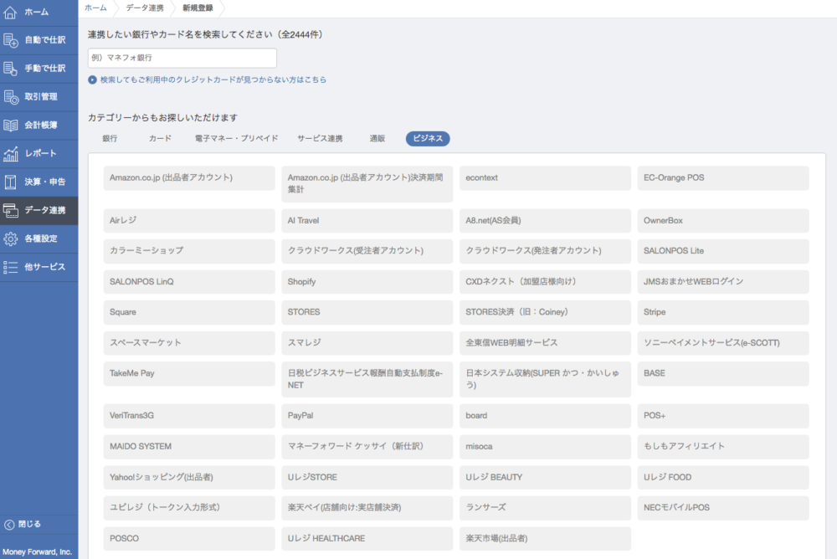This screenshot has height=559, width=837.
Task: Go to ホーム in the breadcrumb
Action: (x=95, y=8)
